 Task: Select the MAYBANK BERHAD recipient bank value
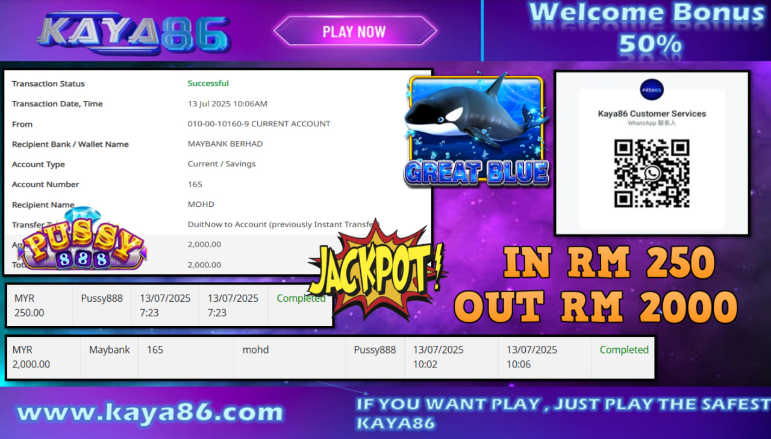(x=225, y=144)
